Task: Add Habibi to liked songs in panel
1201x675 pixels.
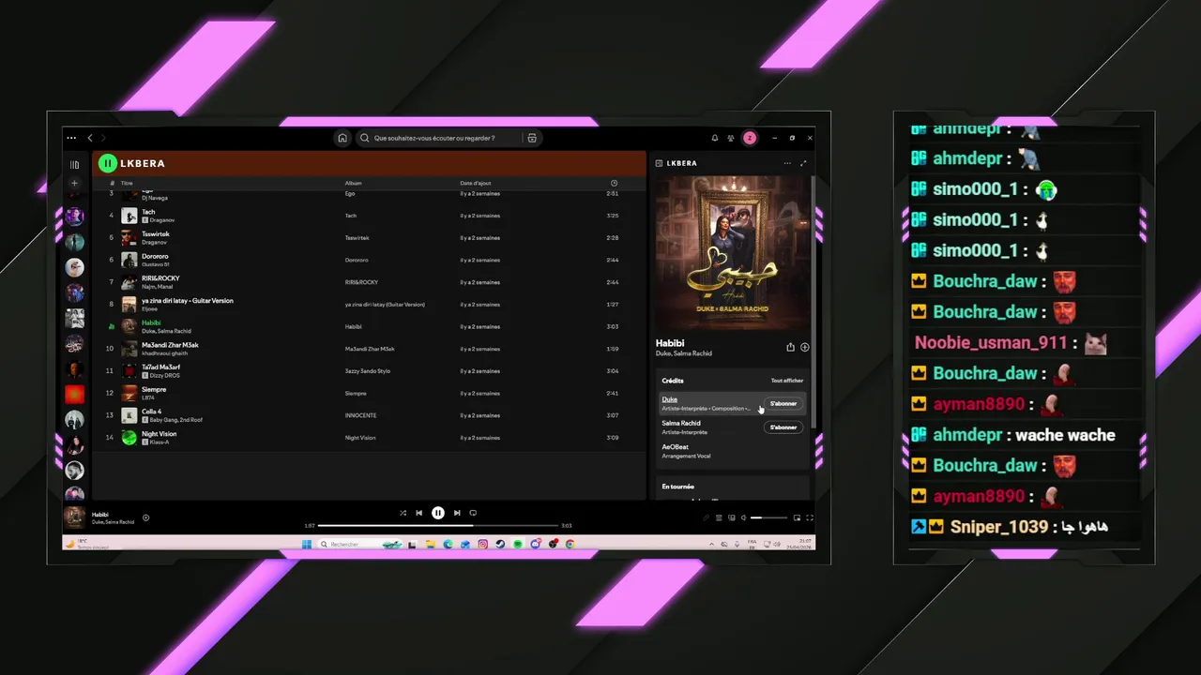Action: [805, 347]
